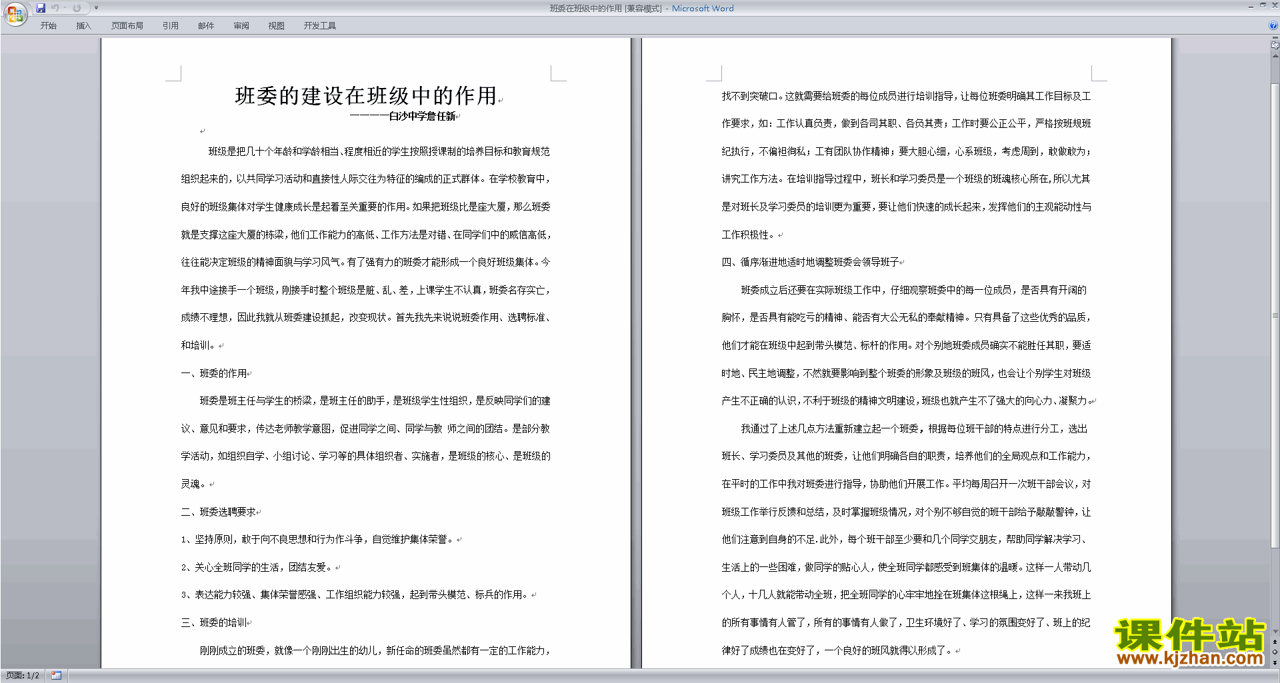Viewport: 1280px width, 683px height.
Task: Click line 3、表达能力较强
Action: (x=356, y=595)
